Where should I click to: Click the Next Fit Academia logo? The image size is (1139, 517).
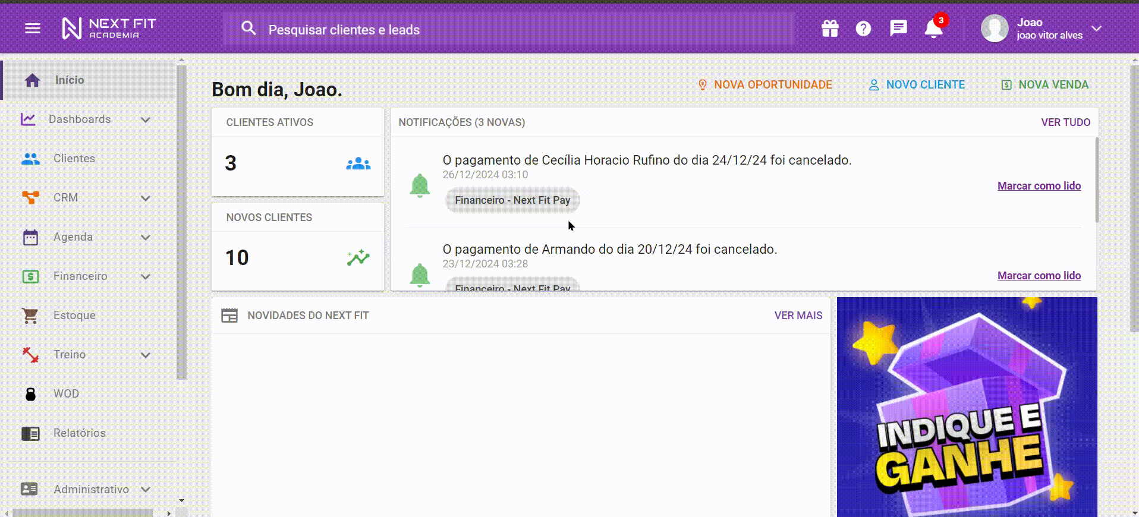click(x=109, y=28)
